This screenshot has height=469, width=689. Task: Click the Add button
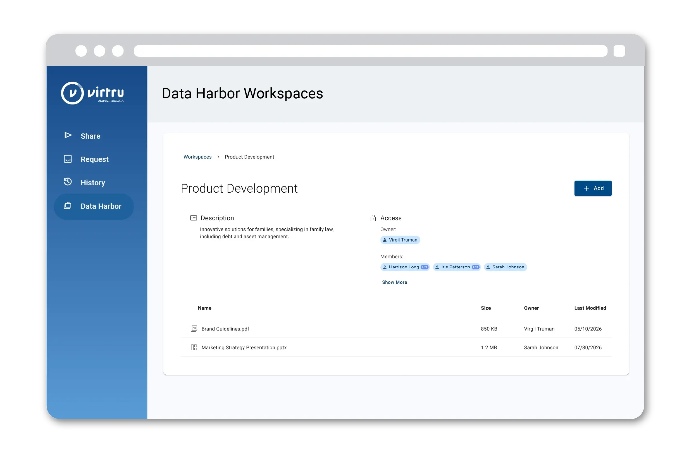tap(593, 188)
